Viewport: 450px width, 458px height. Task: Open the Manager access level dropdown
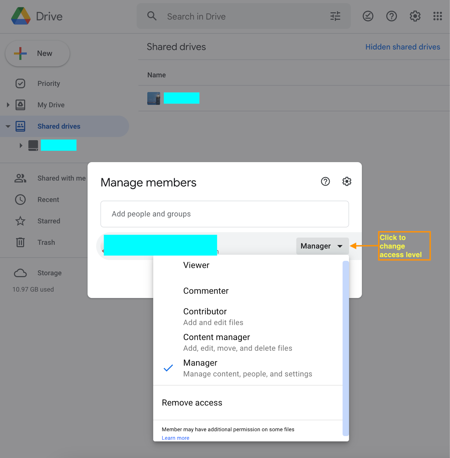point(322,246)
